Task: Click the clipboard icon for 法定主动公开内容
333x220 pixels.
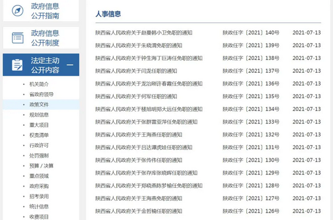Action: [17, 65]
